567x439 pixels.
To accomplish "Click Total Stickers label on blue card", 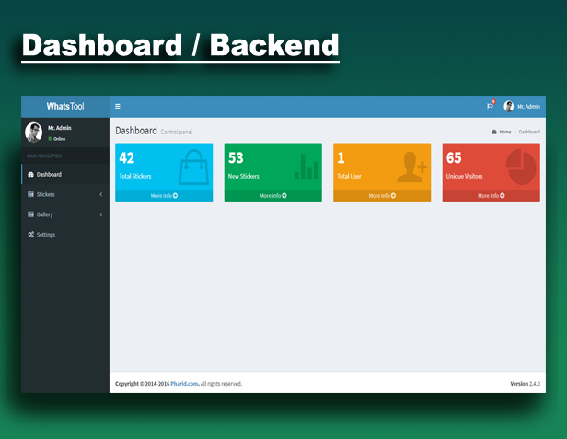I will (x=135, y=176).
